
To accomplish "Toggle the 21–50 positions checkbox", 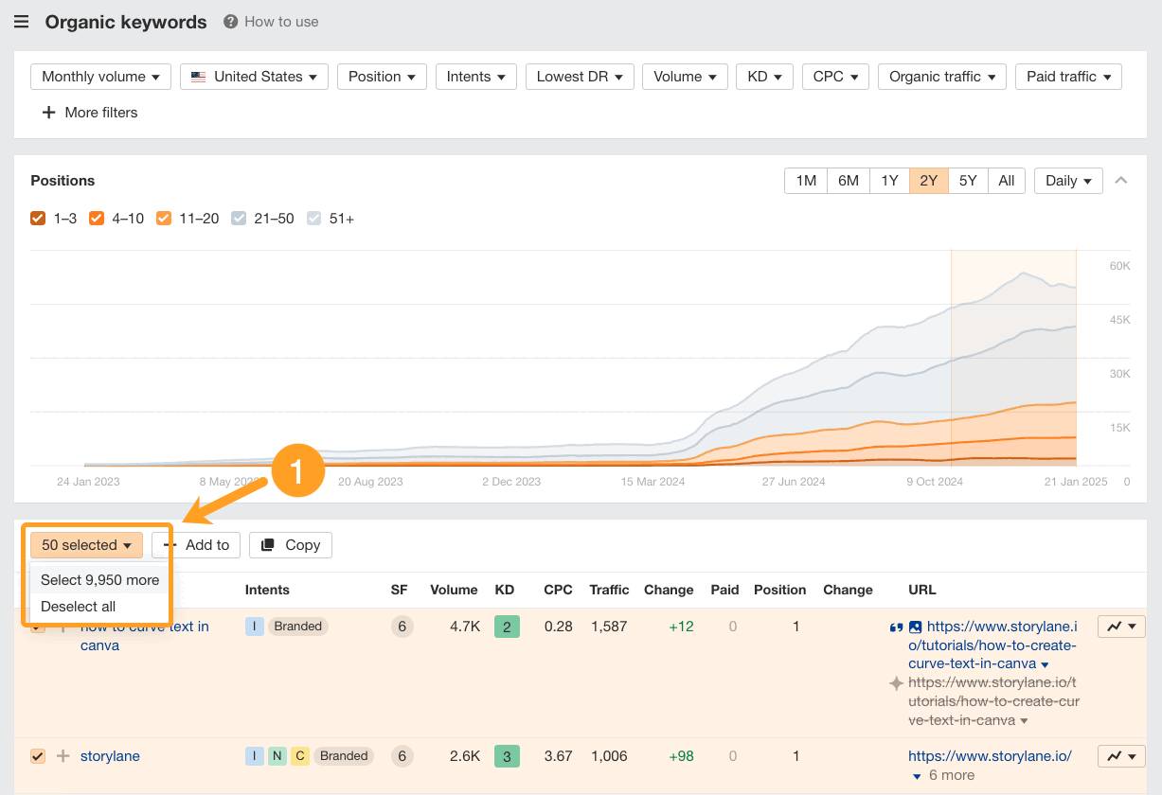I will (x=239, y=219).
